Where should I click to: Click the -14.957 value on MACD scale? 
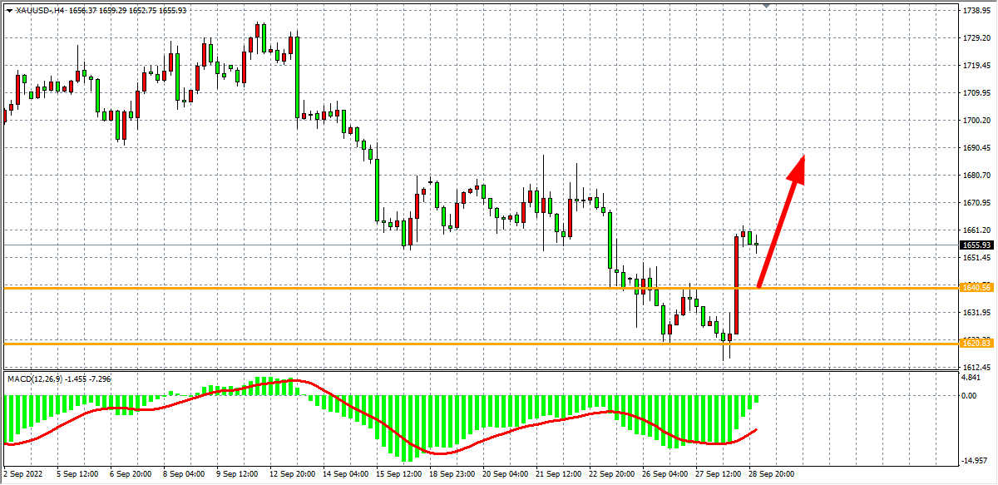pos(974,462)
